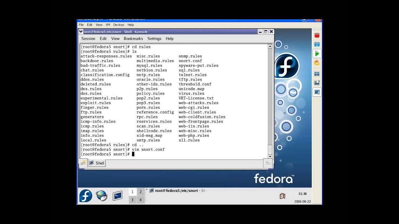Click web-attacks.rules in the listing
The width and height of the screenshot is (399, 224).
pos(198,103)
